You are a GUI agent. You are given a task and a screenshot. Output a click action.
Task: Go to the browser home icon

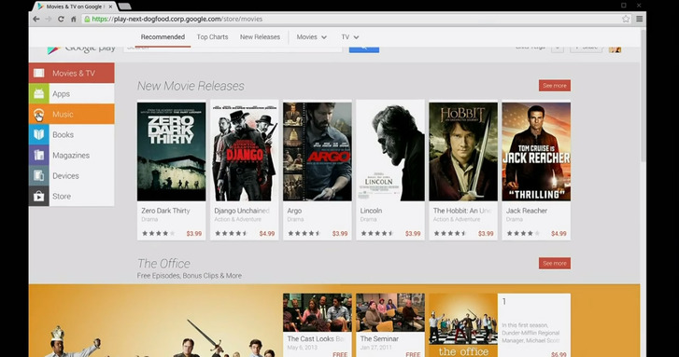pos(73,19)
